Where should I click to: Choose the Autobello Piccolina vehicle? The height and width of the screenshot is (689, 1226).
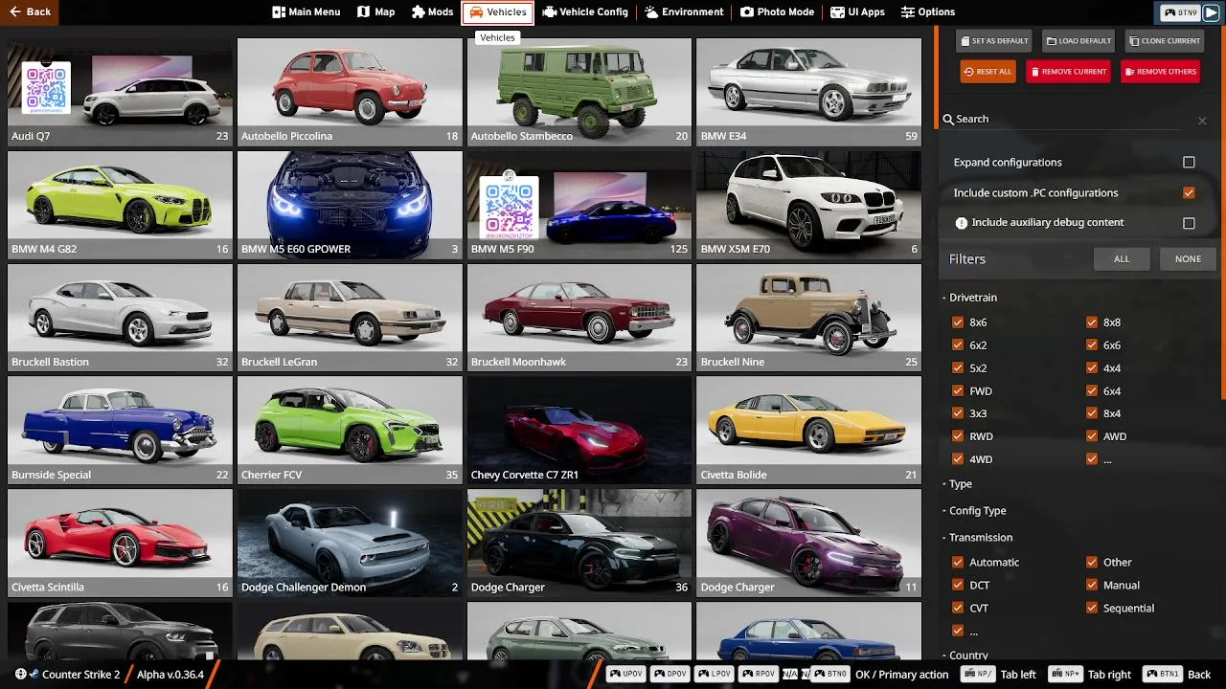pos(350,92)
